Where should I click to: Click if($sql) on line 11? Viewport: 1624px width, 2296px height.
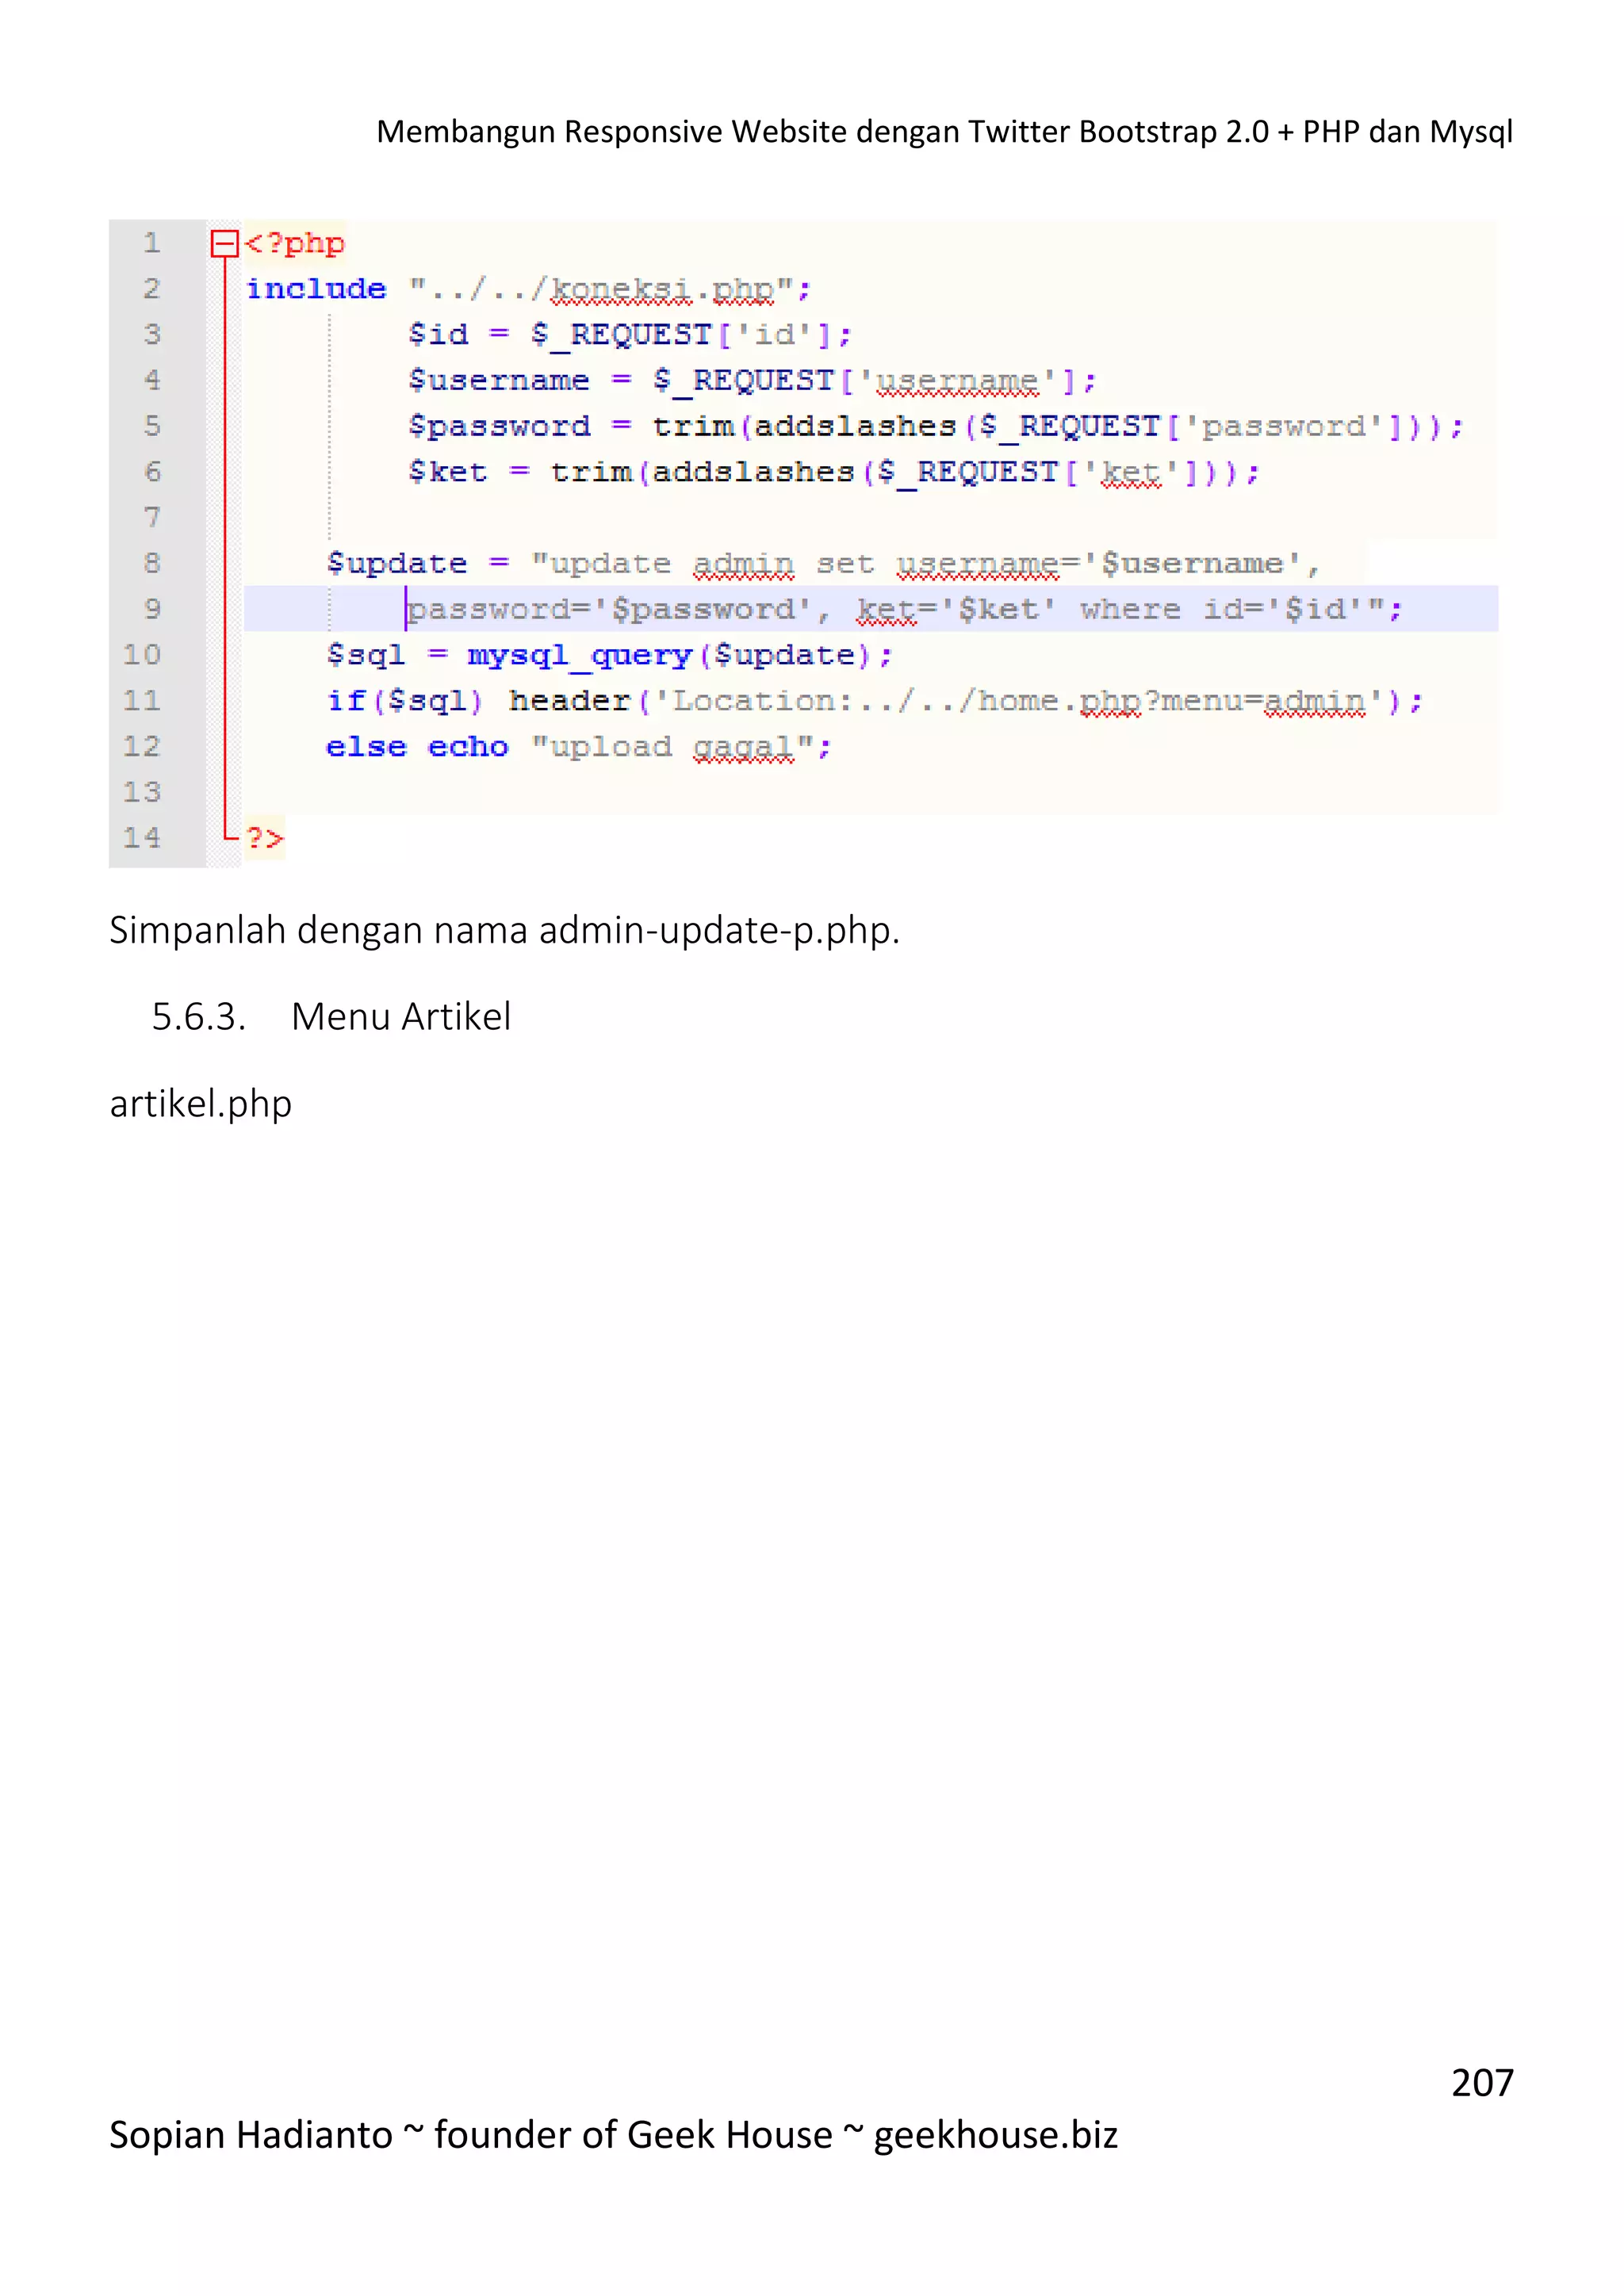[x=405, y=701]
